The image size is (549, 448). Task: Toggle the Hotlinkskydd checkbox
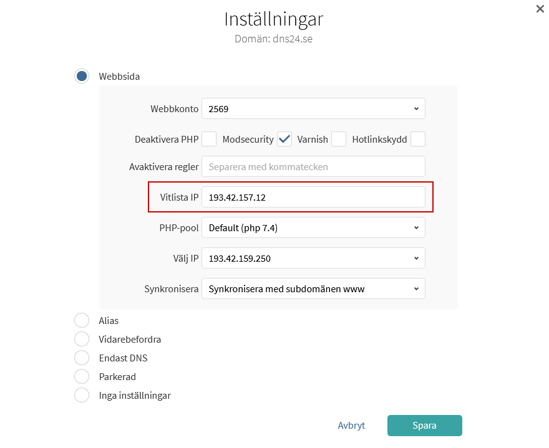[x=418, y=139]
